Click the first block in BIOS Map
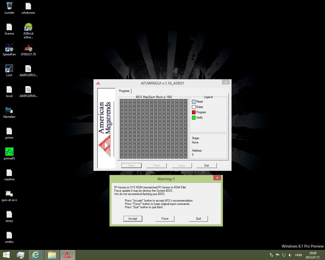 click(x=122, y=101)
